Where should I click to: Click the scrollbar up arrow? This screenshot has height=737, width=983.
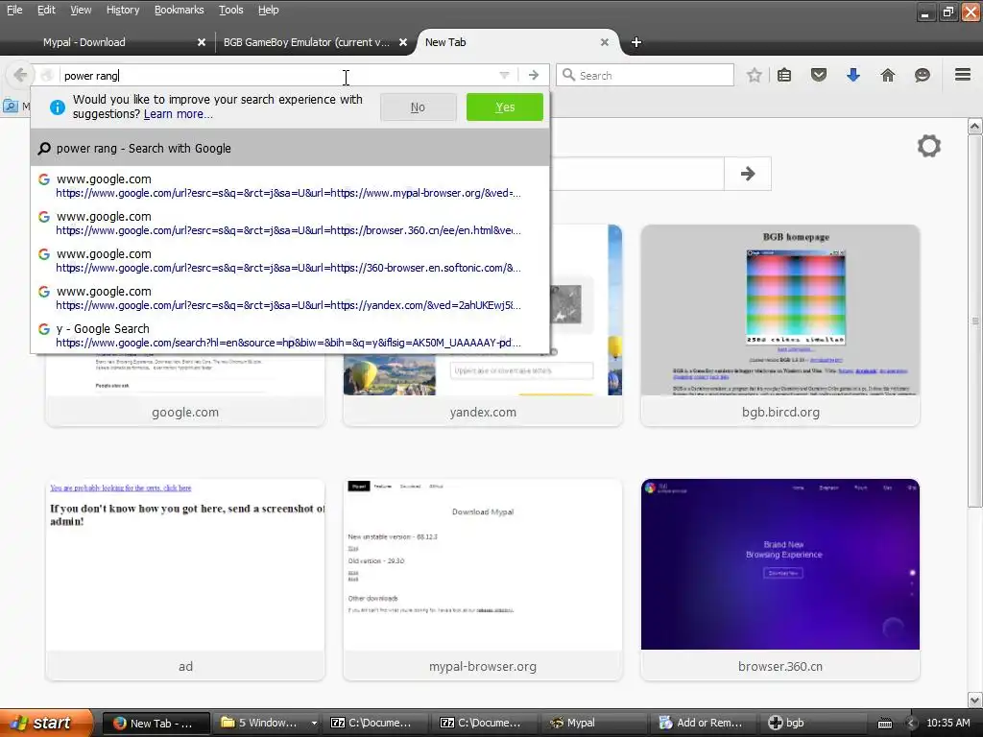point(975,126)
